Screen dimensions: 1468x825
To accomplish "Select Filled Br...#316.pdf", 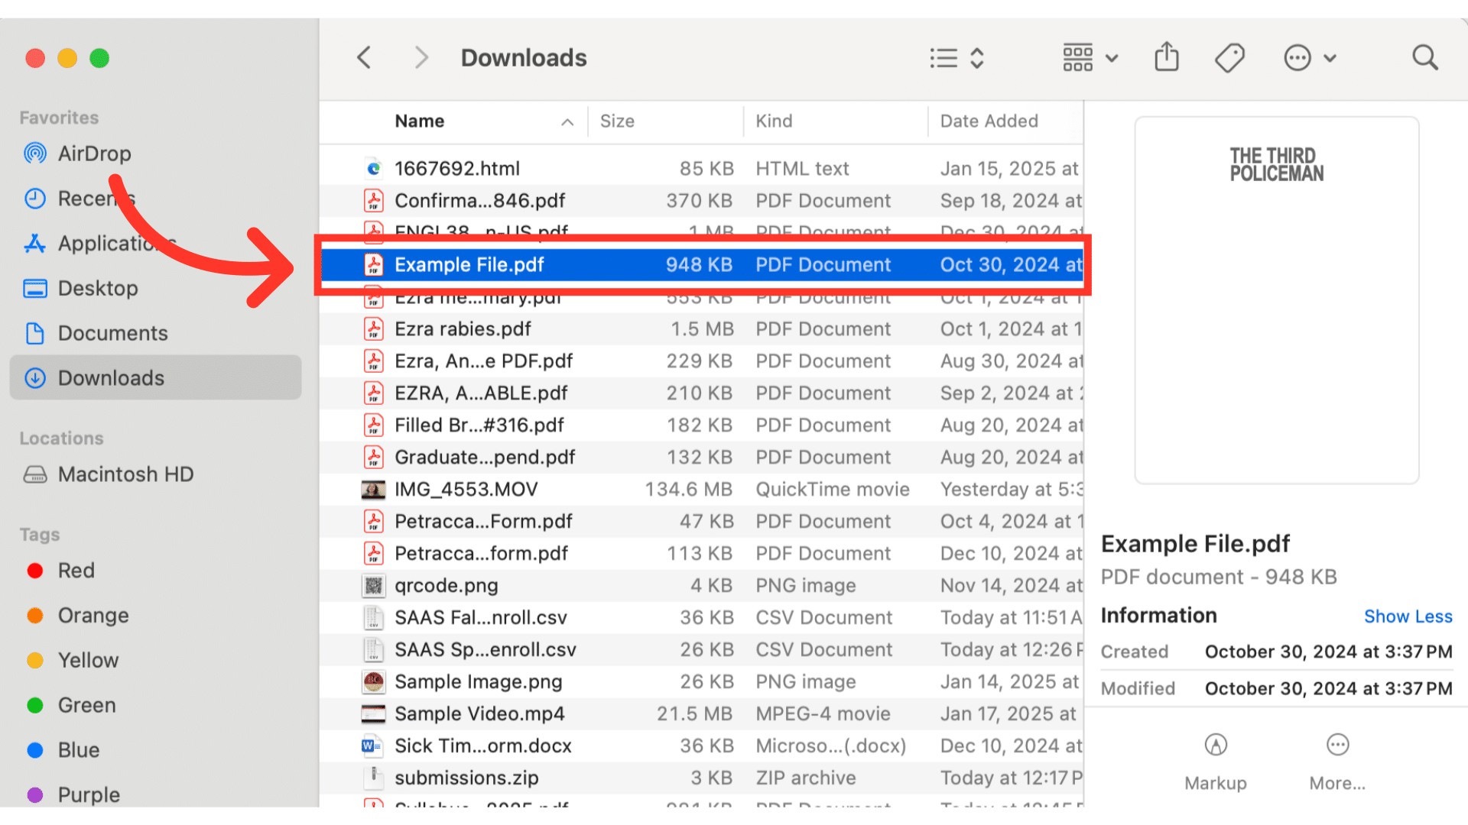I will click(x=702, y=425).
